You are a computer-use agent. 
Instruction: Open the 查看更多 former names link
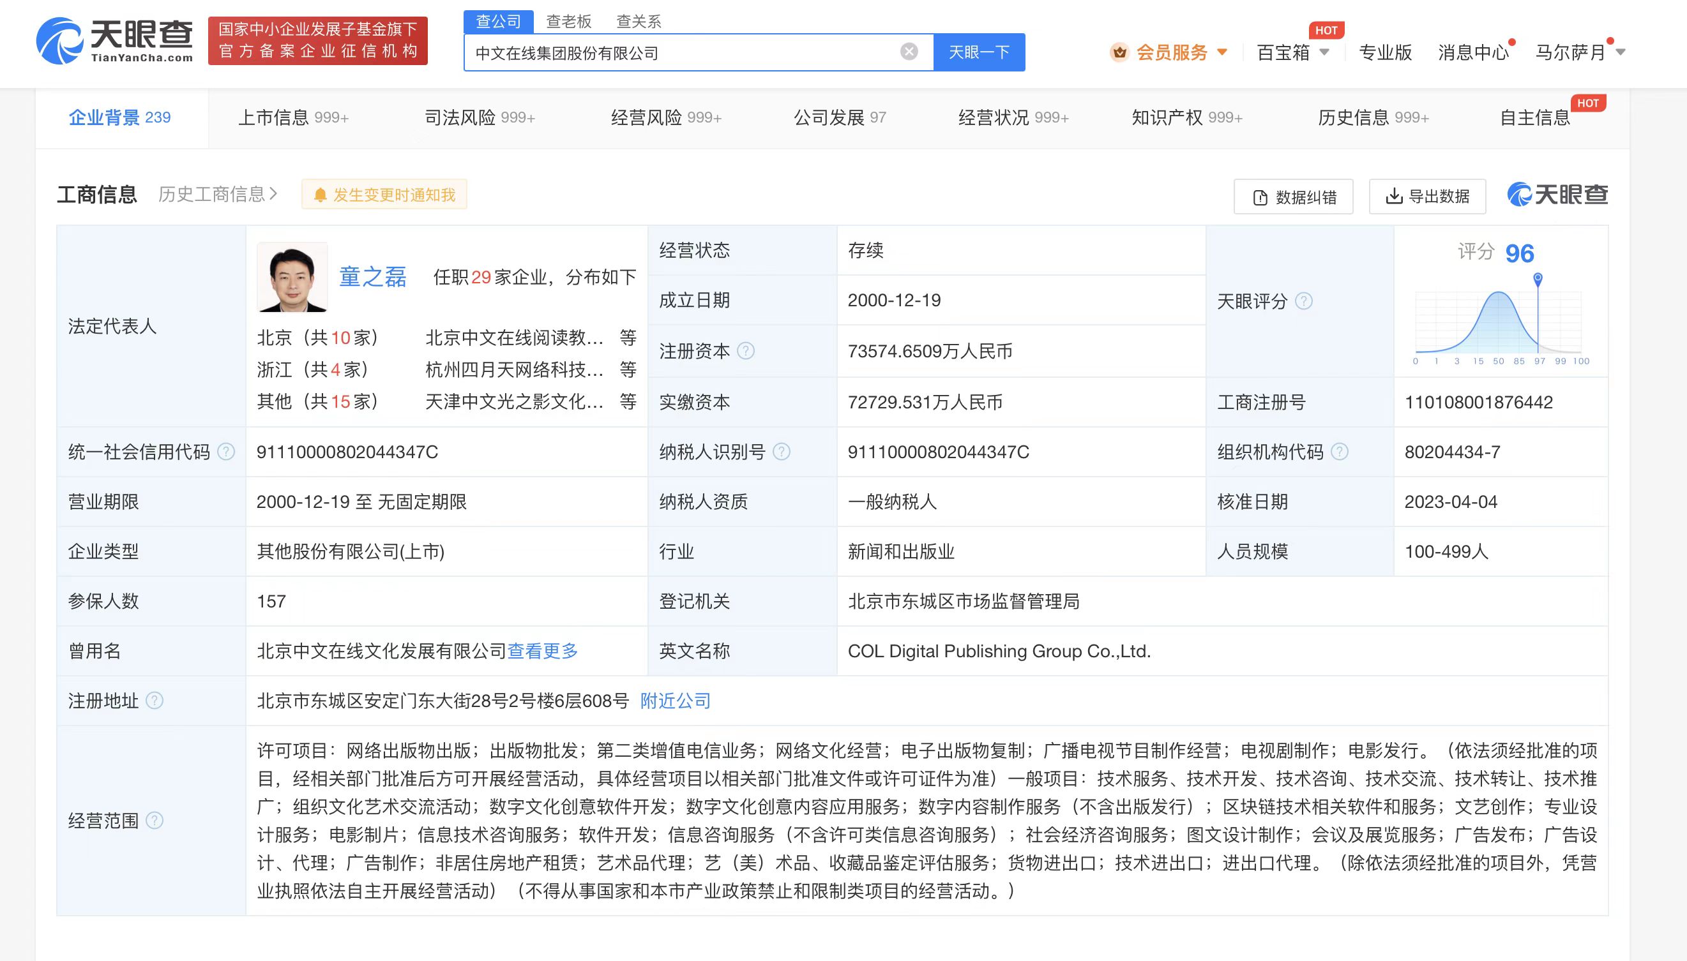(542, 651)
